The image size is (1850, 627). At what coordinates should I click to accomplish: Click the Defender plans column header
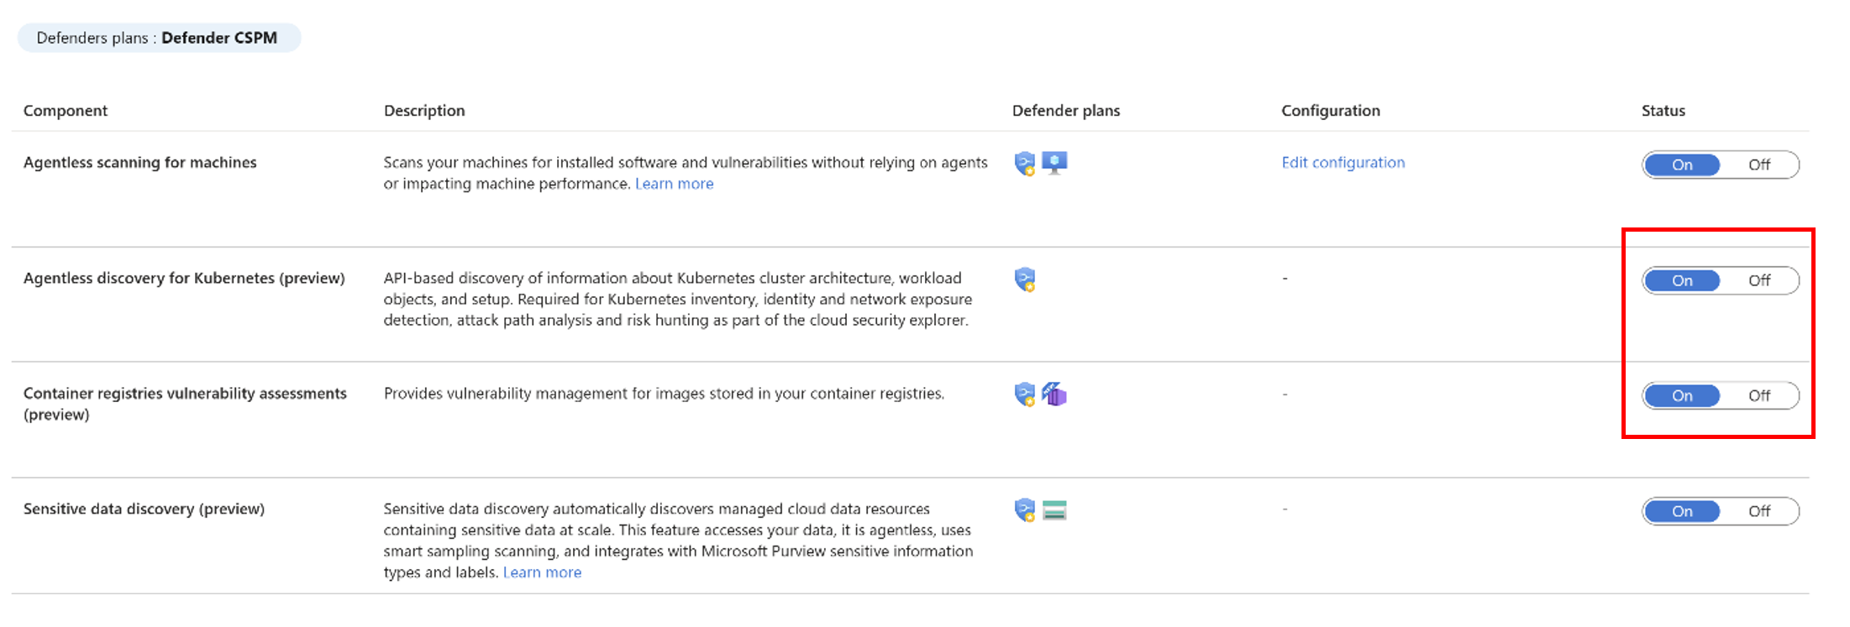click(x=1065, y=111)
